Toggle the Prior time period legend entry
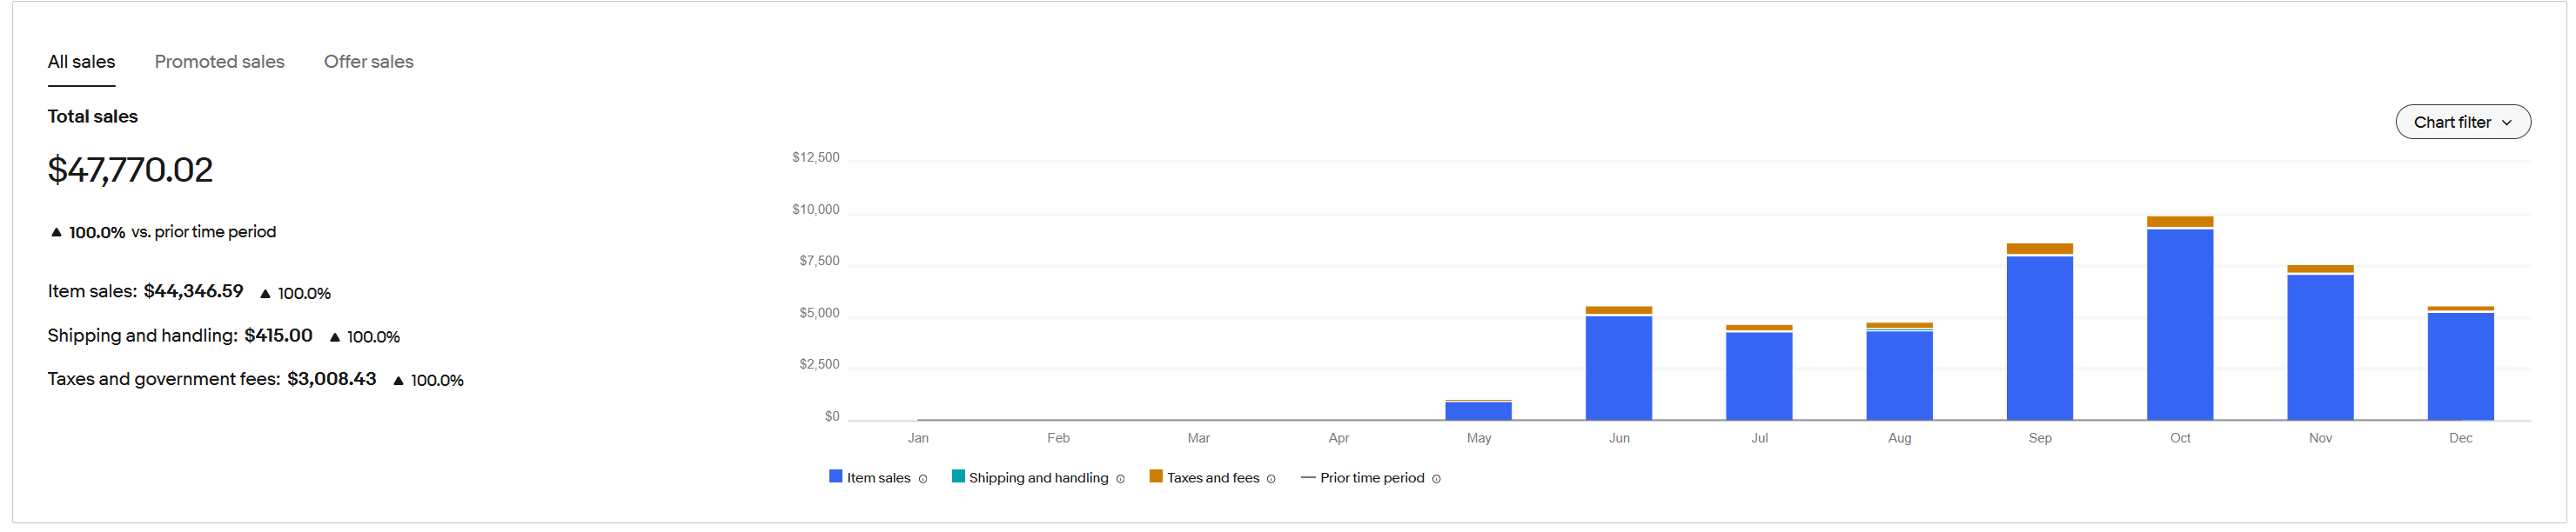This screenshot has width=2576, height=532. pos(1371,478)
